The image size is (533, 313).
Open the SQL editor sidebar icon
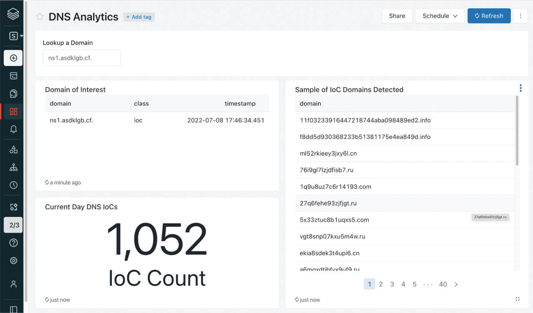point(13,76)
